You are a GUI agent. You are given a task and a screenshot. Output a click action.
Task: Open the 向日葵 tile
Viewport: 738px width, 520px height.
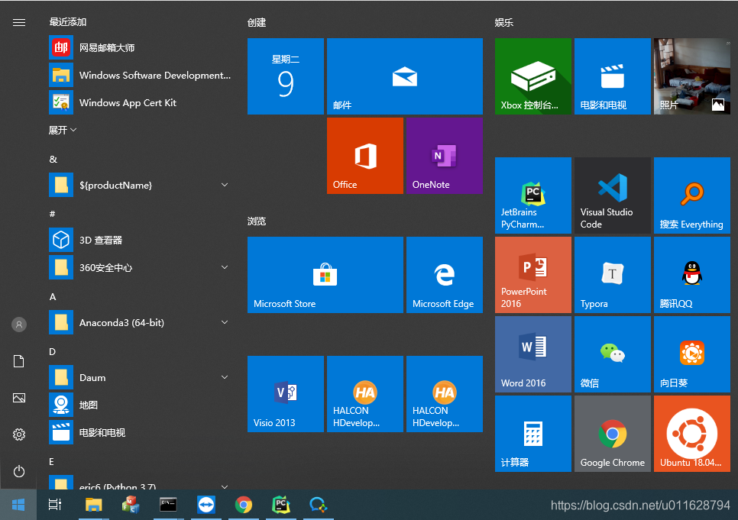[692, 354]
